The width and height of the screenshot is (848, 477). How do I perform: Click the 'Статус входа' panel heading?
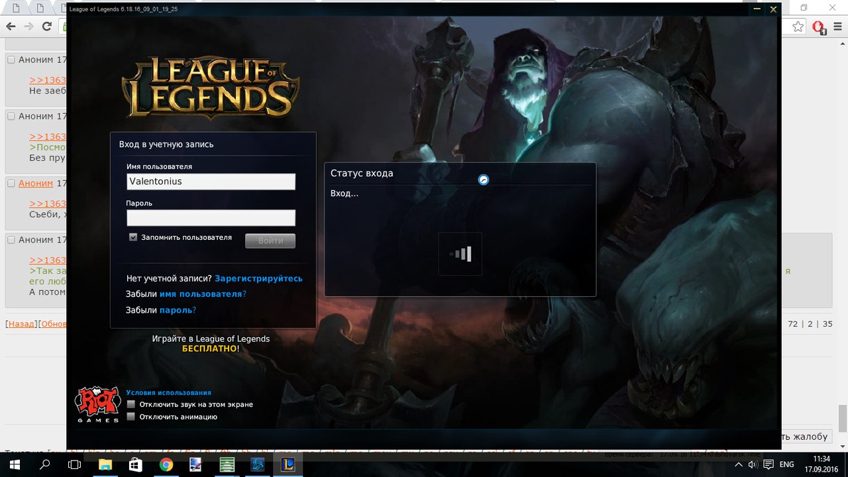[362, 173]
